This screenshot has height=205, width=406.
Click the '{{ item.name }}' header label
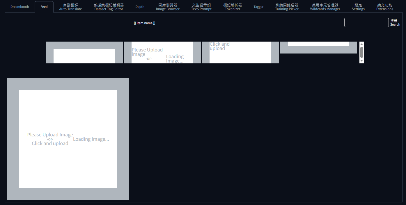click(144, 23)
